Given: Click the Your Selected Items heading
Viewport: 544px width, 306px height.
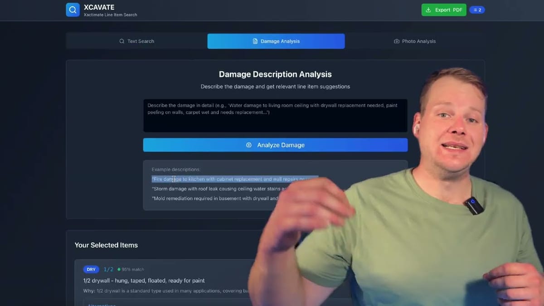Looking at the screenshot, I should (106, 245).
